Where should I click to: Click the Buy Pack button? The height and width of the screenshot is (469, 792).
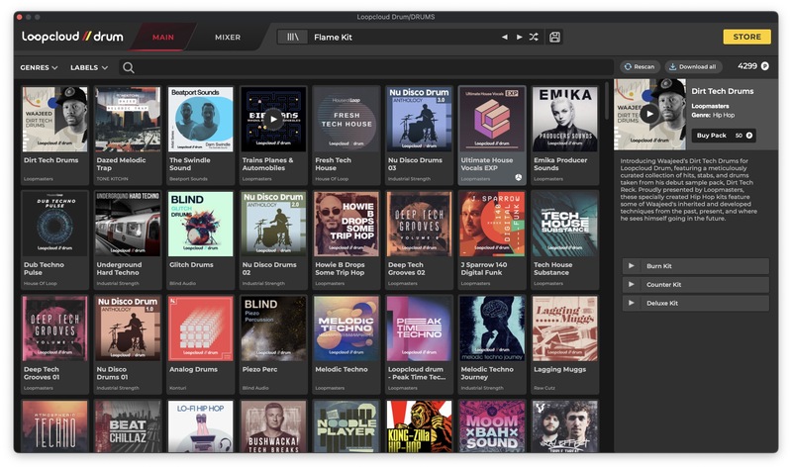click(723, 135)
